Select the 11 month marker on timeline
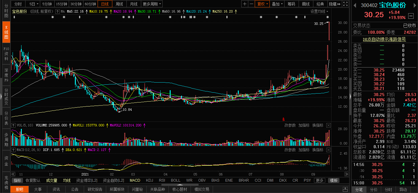 (x=21, y=174)
